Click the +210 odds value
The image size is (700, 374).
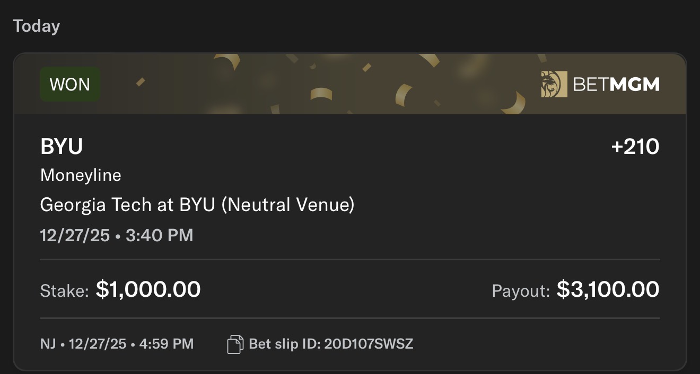click(635, 147)
